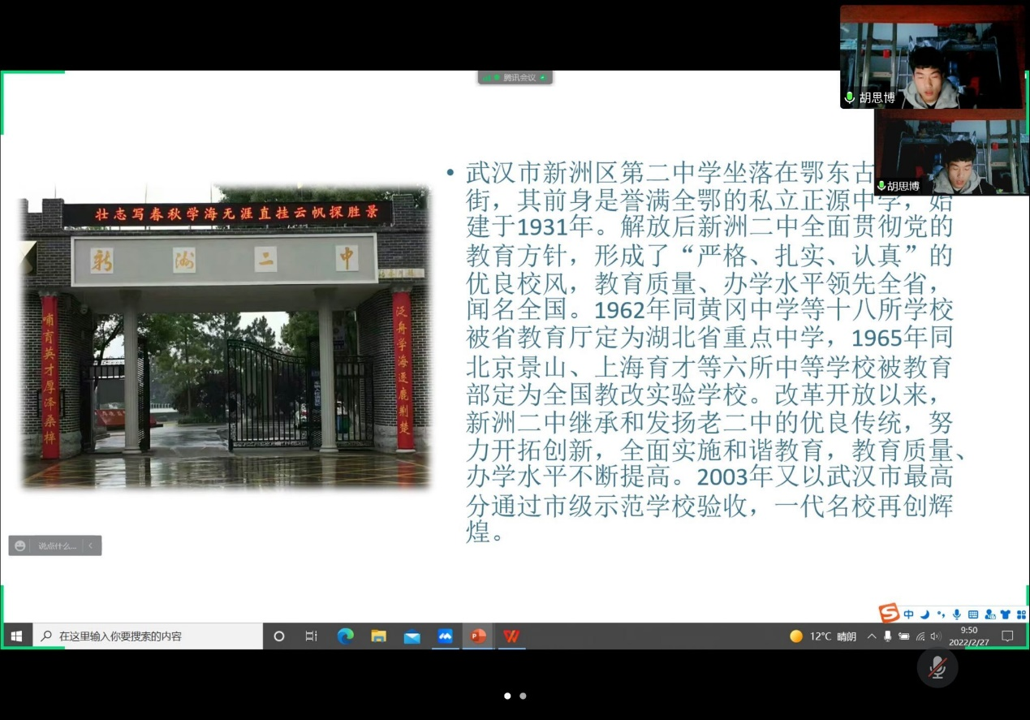Select the upper 胡思博 video thumbnail
Image resolution: width=1030 pixels, height=720 pixels.
pyautogui.click(x=931, y=57)
